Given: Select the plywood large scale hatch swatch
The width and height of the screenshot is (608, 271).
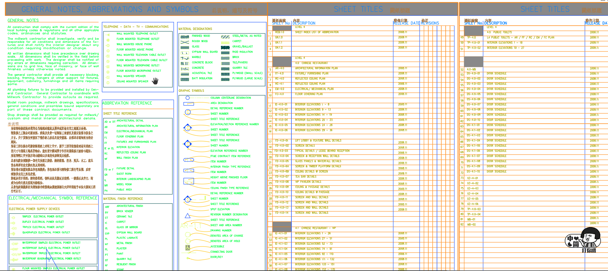Looking at the screenshot, I should [225, 79].
